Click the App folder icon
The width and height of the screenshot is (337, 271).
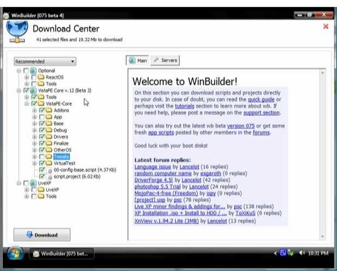click(x=49, y=117)
